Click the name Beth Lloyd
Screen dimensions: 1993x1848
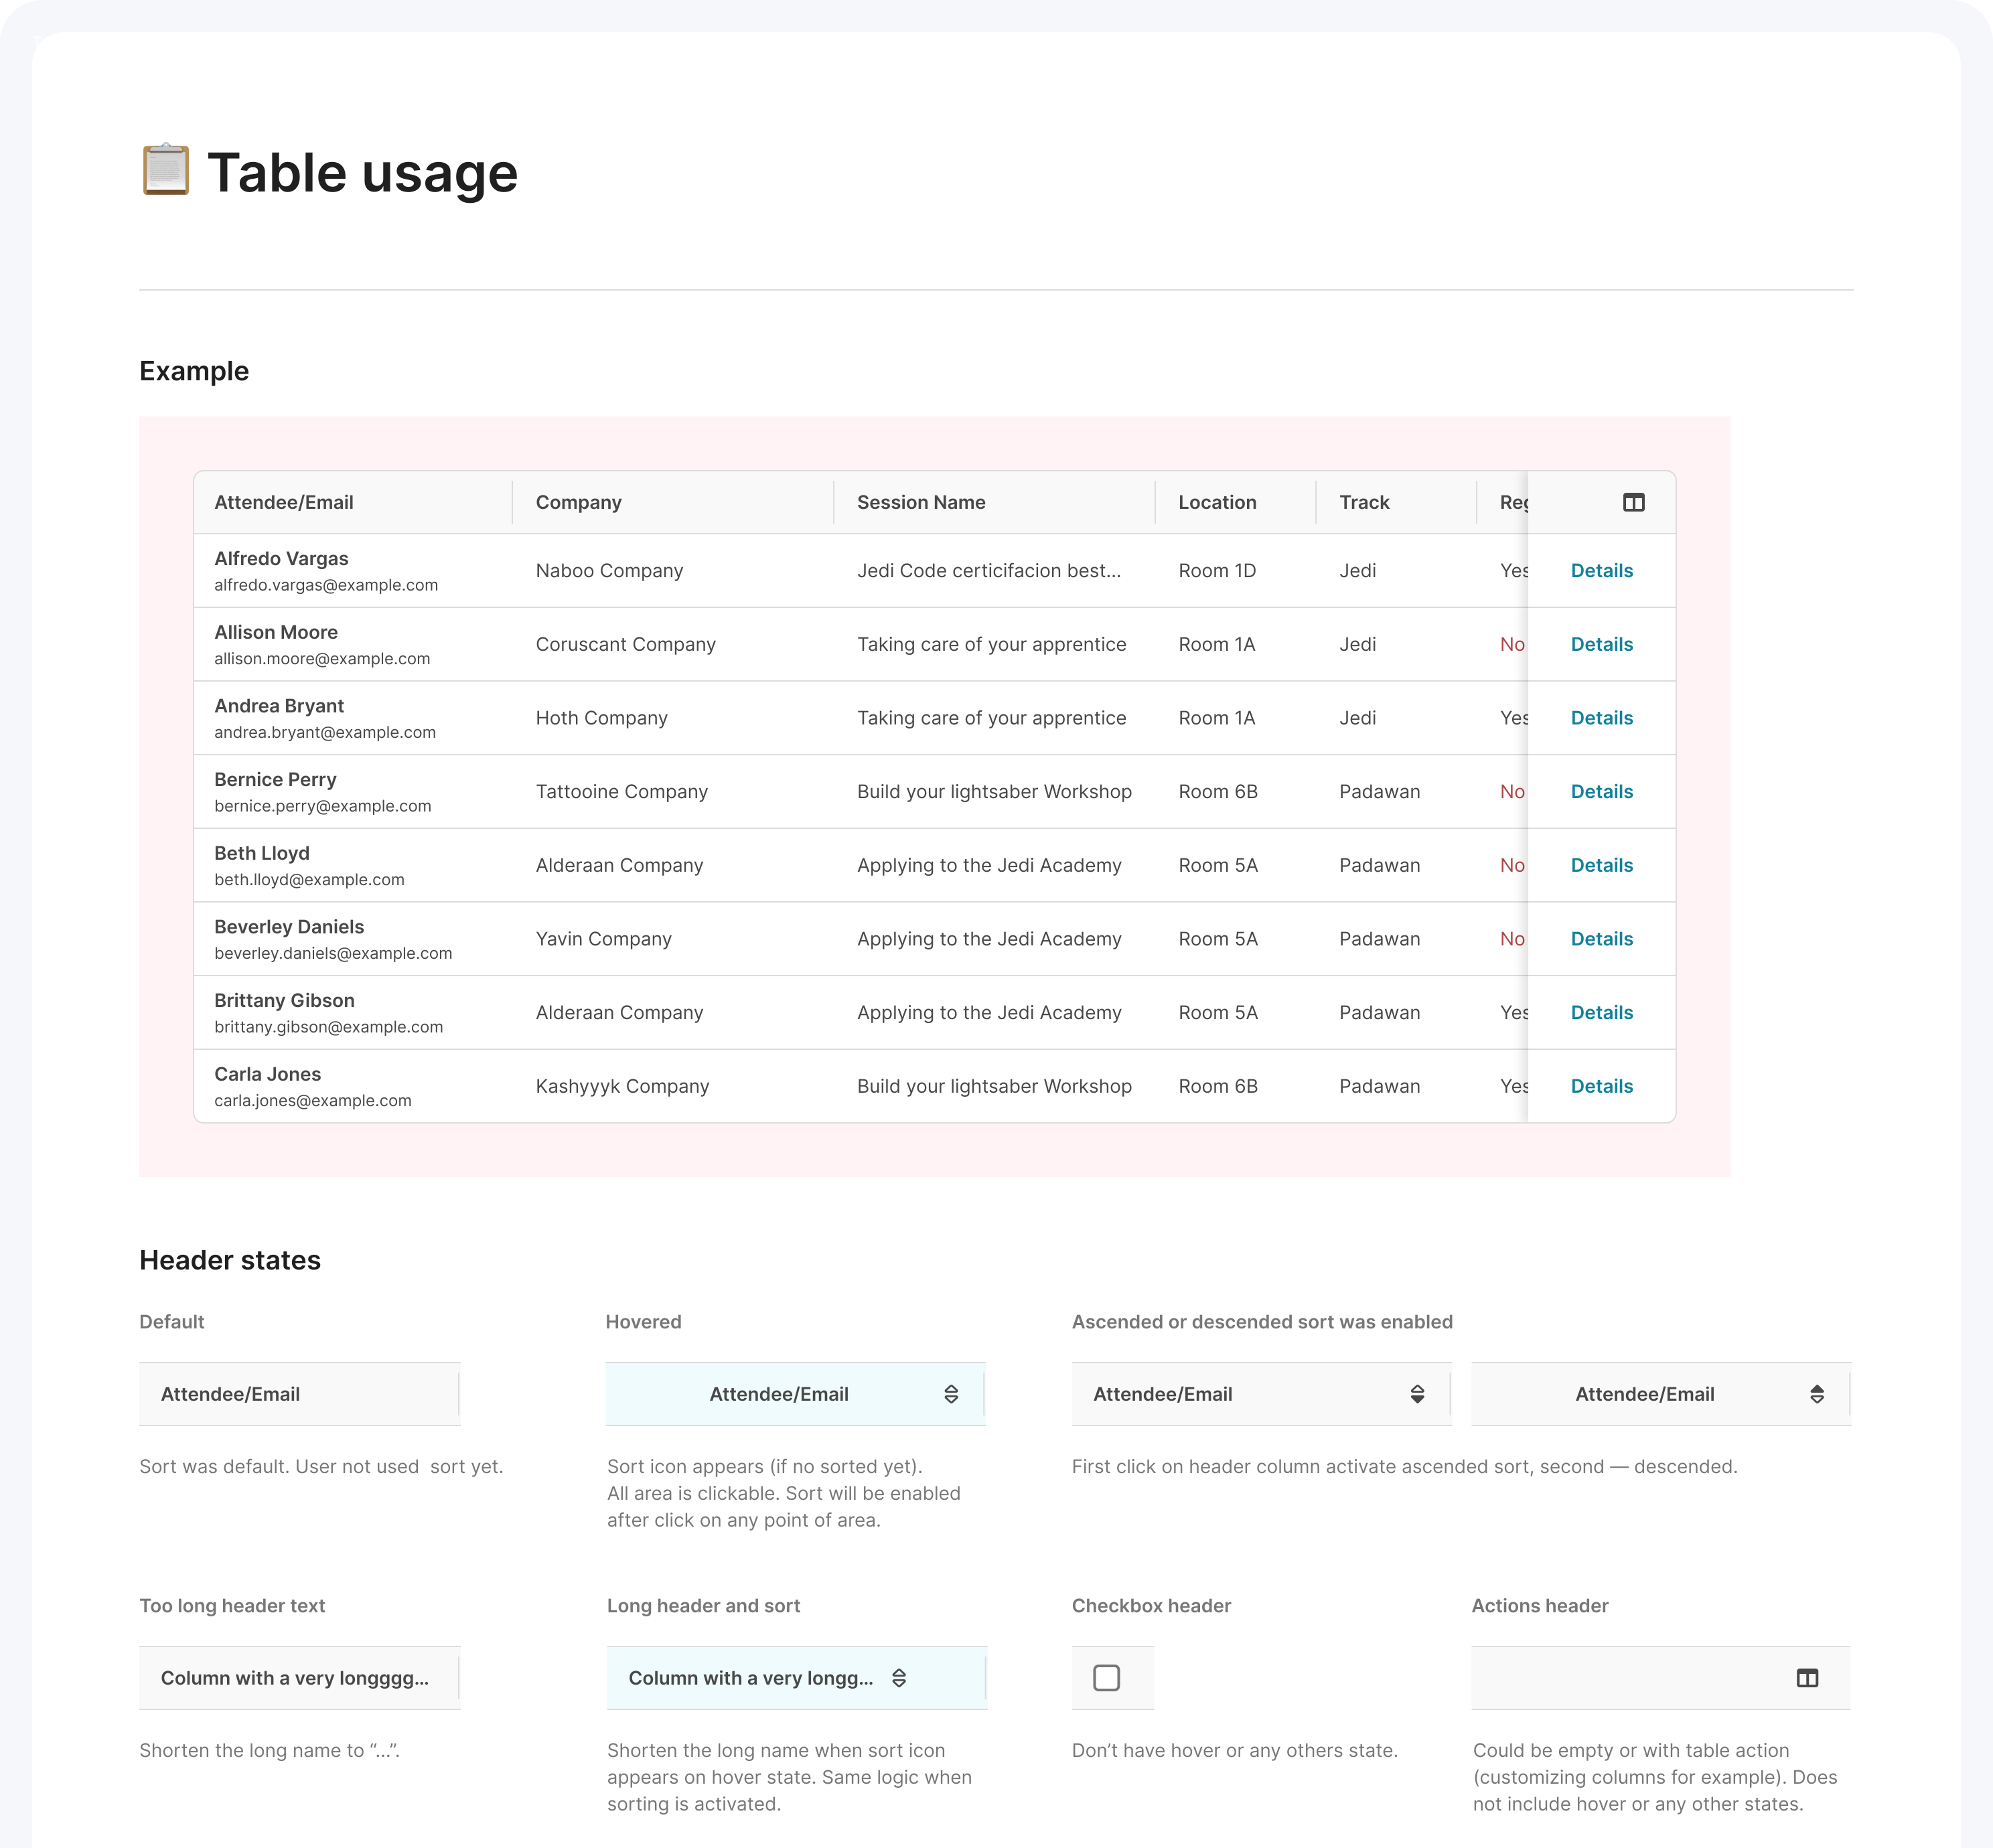tap(262, 853)
